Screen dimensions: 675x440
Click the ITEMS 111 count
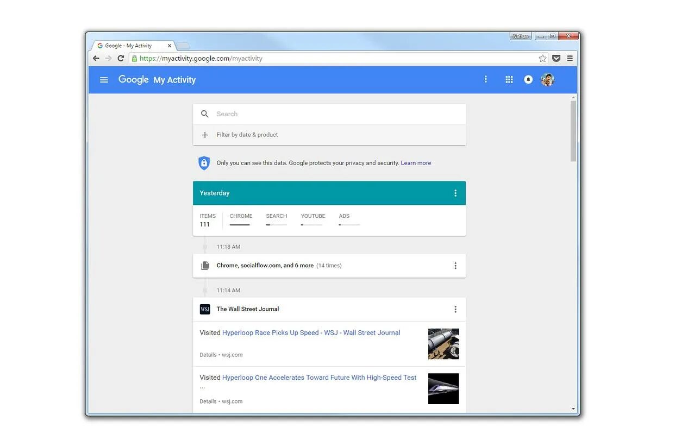(208, 220)
